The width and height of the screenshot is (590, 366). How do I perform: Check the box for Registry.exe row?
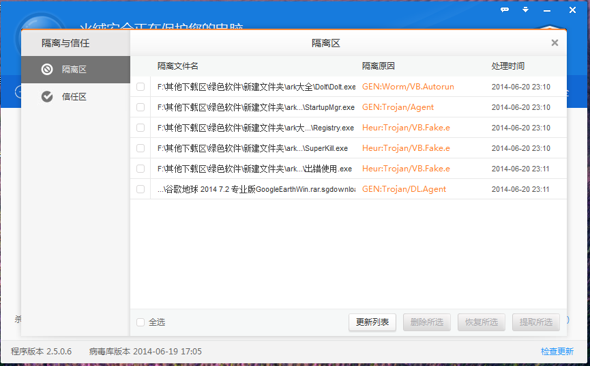click(141, 128)
